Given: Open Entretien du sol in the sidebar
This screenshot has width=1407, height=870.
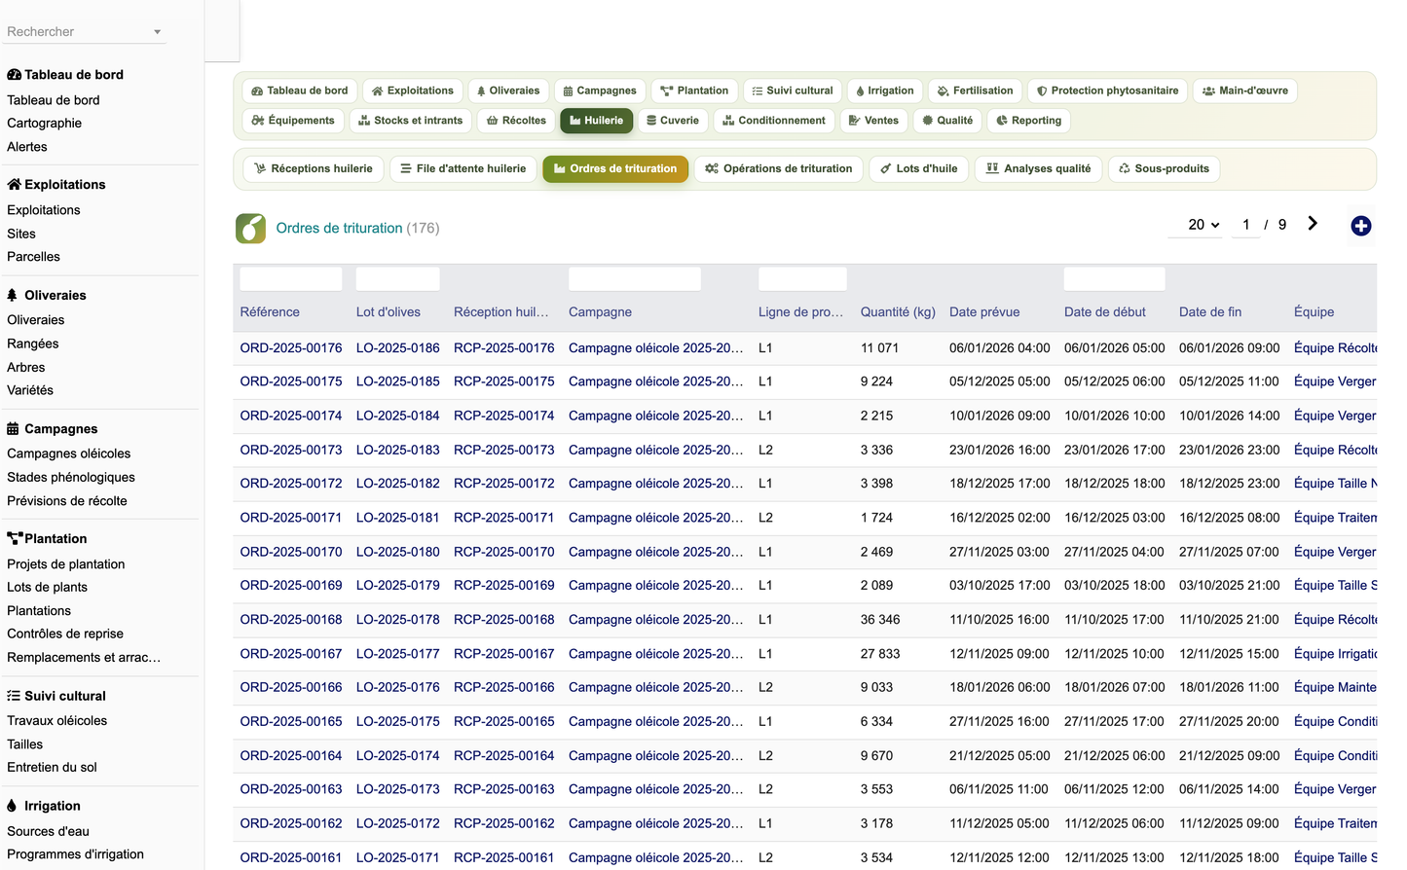Looking at the screenshot, I should 52,768.
